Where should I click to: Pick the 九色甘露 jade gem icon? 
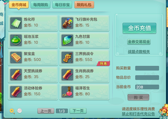[67, 40]
